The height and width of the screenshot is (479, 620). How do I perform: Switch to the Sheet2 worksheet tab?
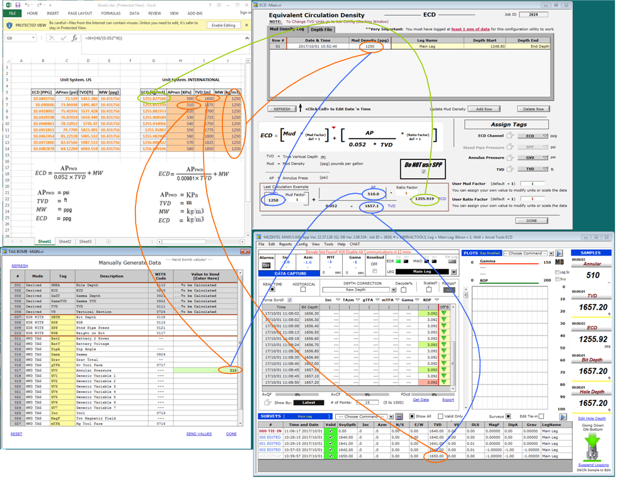pyautogui.click(x=65, y=241)
